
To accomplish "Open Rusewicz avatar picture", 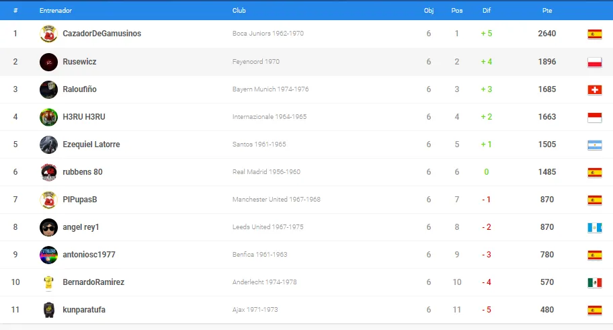I will [48, 62].
